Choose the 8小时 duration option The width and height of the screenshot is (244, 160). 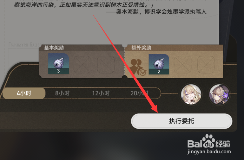(63, 93)
